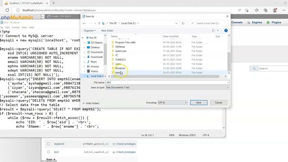Open Pictures in the navigation pane
This screenshot has width=288, height=162.
coord(95,67)
